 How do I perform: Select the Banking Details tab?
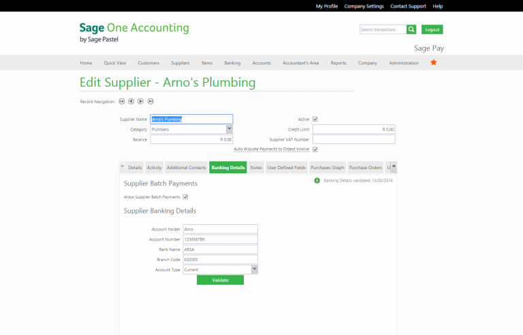pyautogui.click(x=228, y=167)
